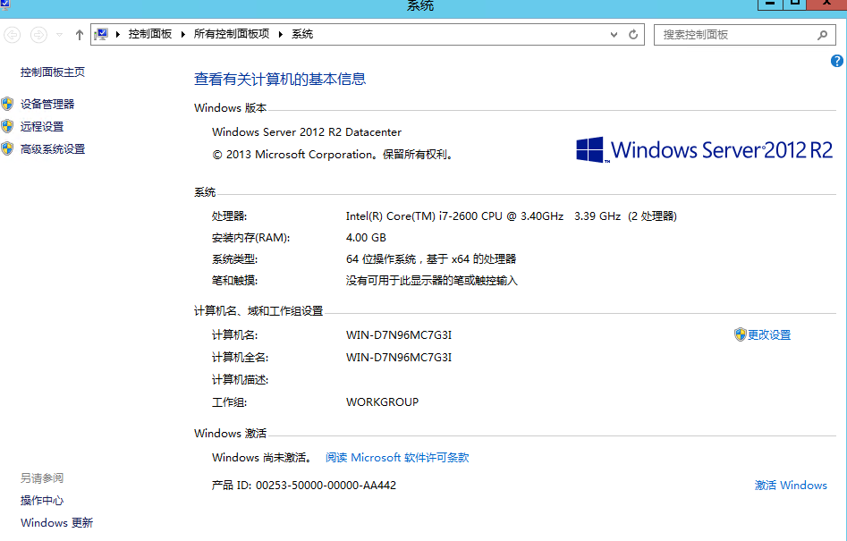
Task: Click shield icon next to 更改设置
Action: pyautogui.click(x=740, y=334)
